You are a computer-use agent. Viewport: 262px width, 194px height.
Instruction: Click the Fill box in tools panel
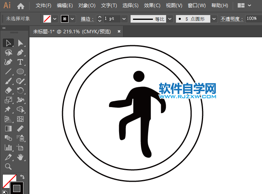click(x=10, y=181)
